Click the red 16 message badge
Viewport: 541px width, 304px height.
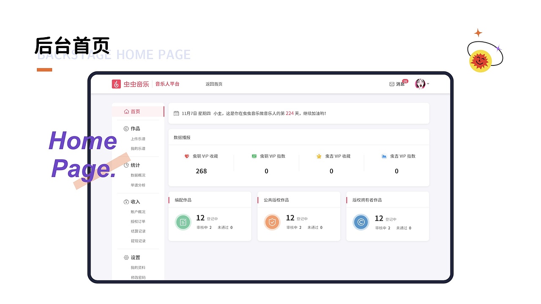pos(405,81)
